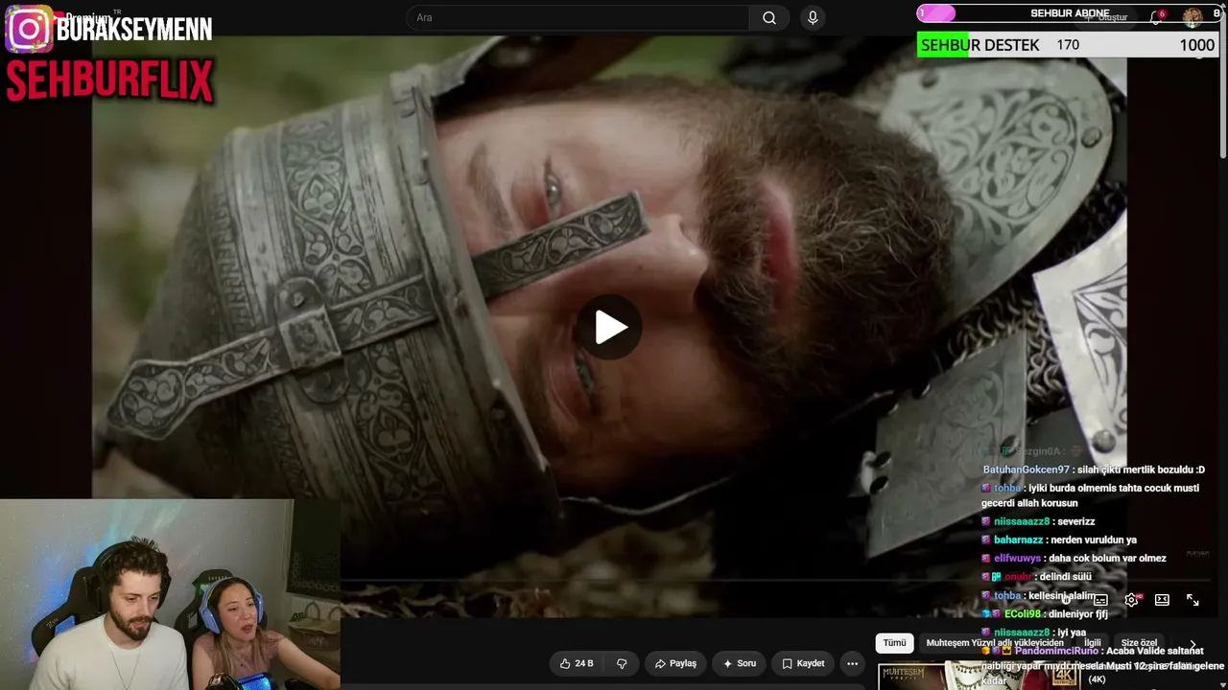
Task: Open the player settings gear
Action: point(1131,600)
